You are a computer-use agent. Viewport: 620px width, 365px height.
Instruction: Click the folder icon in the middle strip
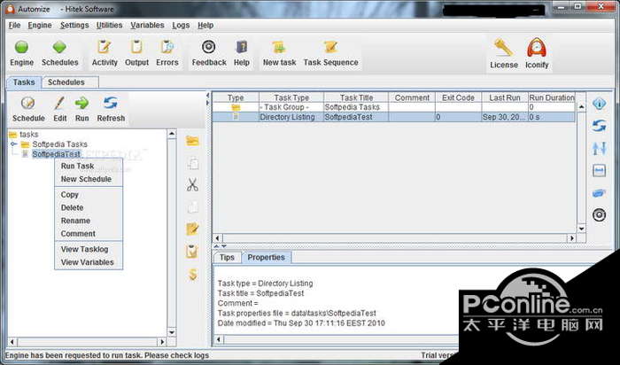pyautogui.click(x=192, y=141)
